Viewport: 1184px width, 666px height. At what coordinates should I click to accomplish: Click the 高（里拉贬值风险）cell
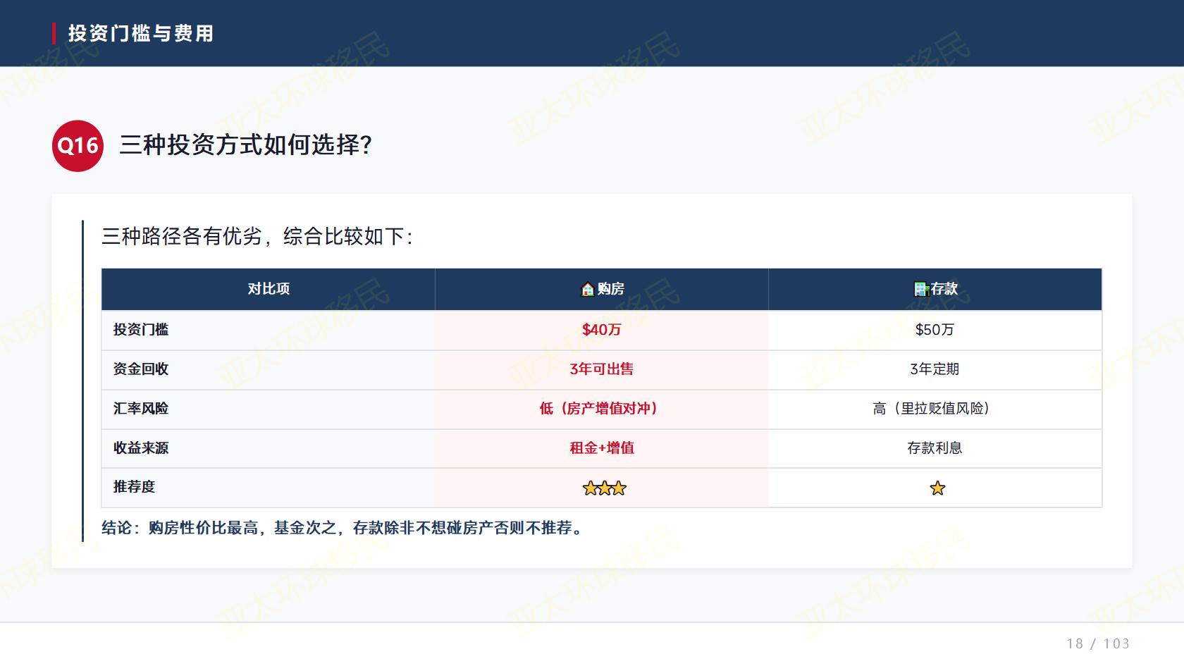point(935,409)
